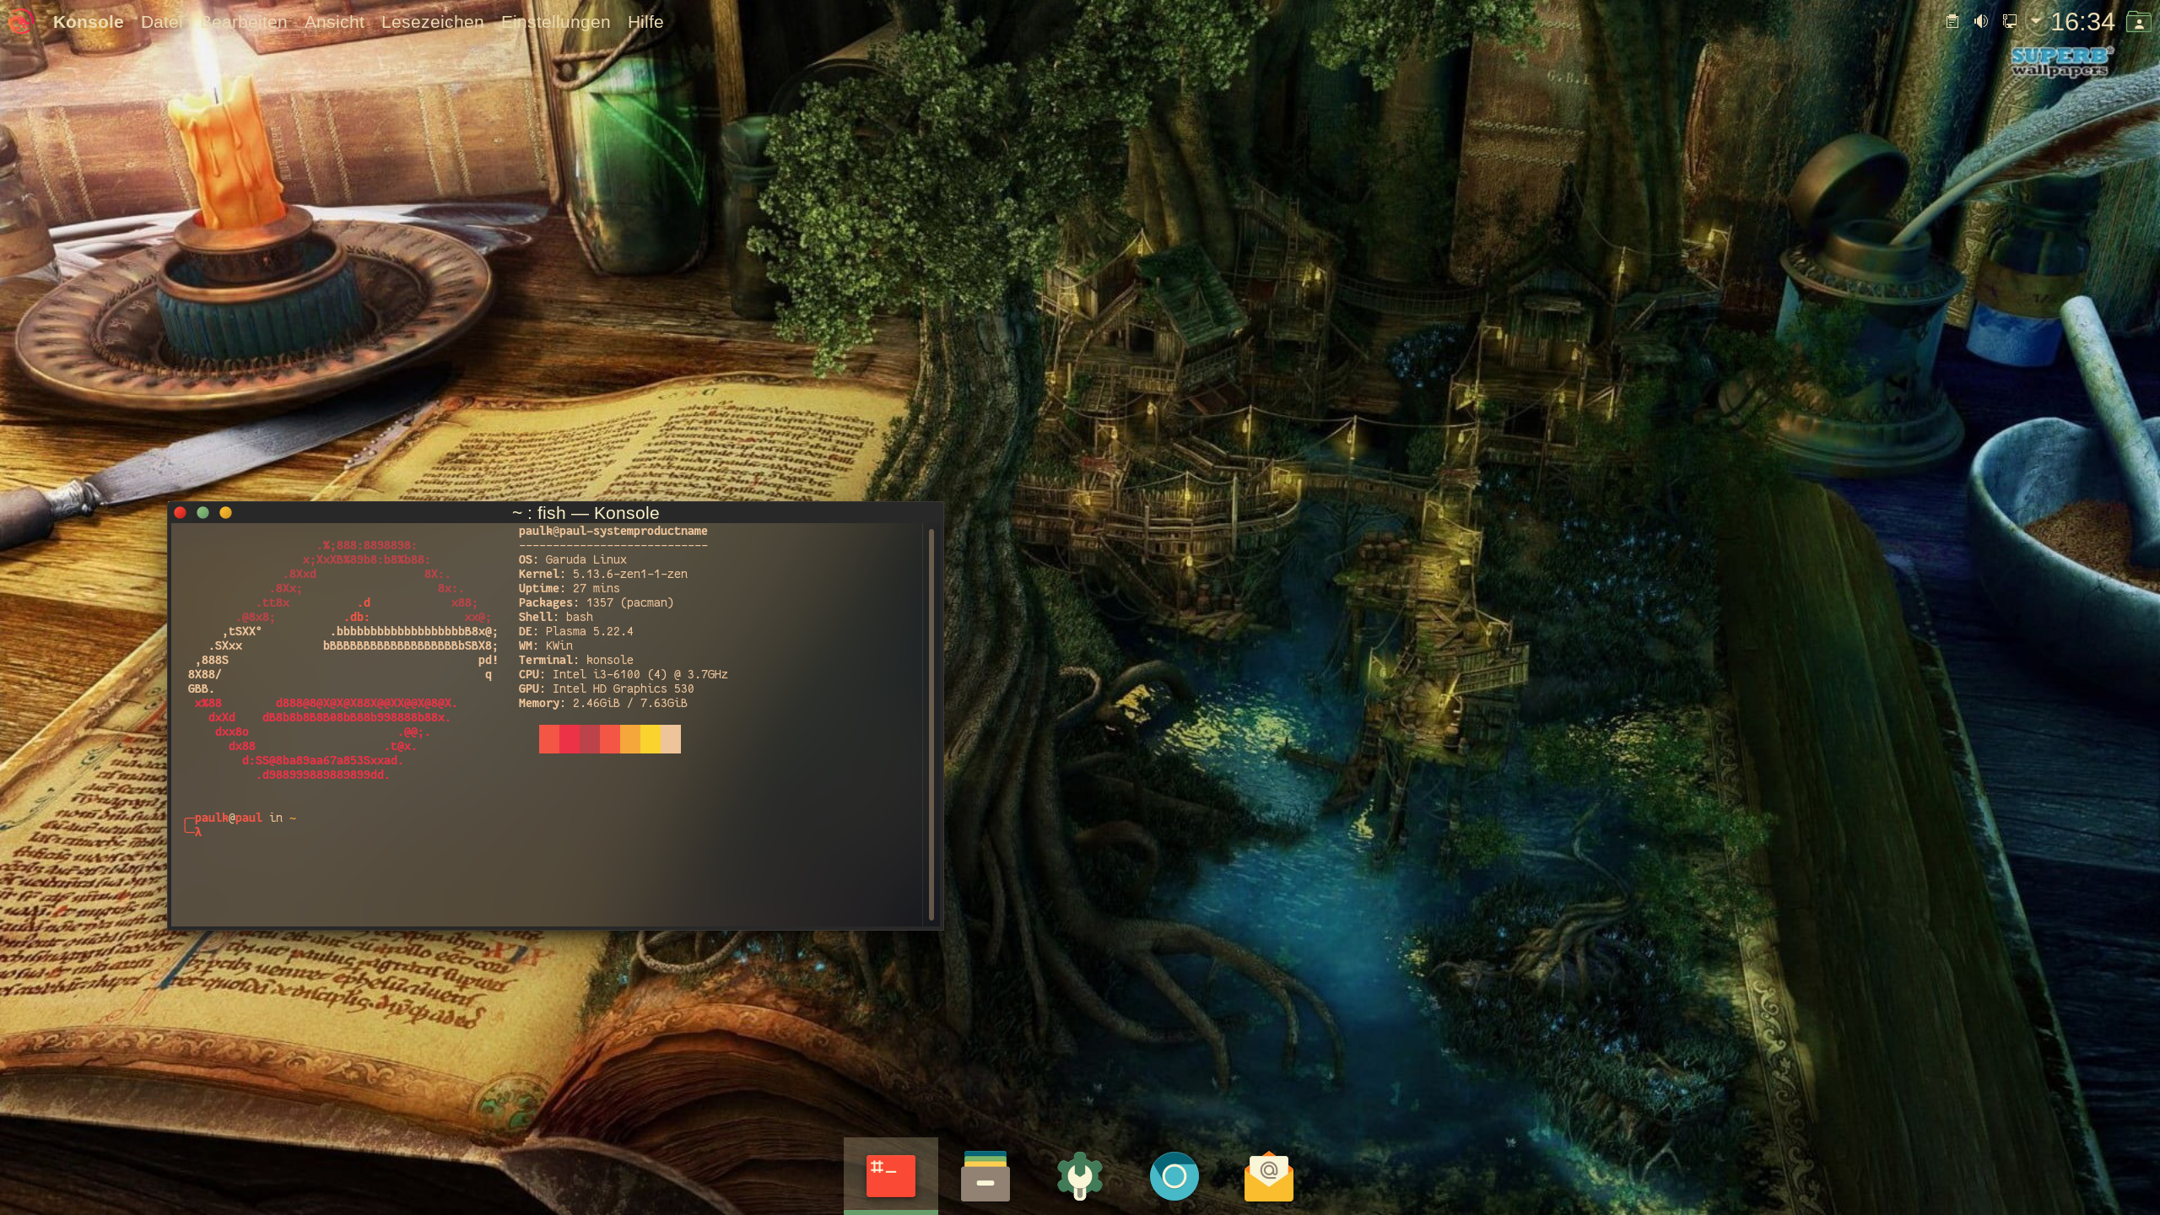The image size is (2160, 1215).
Task: Open the email client in dock
Action: point(1268,1176)
